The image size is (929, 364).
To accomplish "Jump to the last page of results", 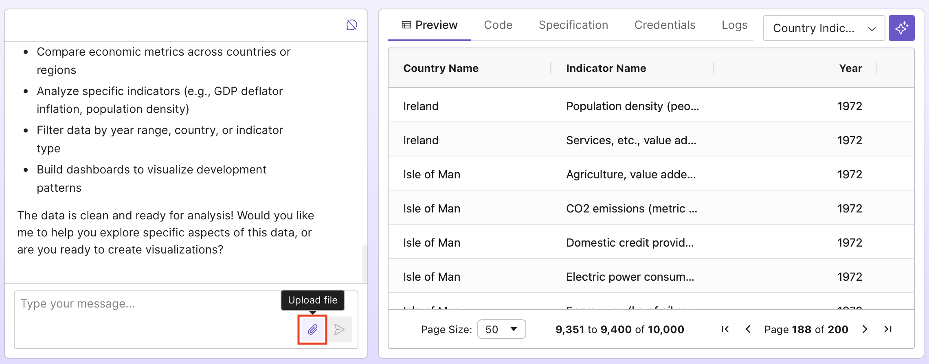I will pos(888,329).
